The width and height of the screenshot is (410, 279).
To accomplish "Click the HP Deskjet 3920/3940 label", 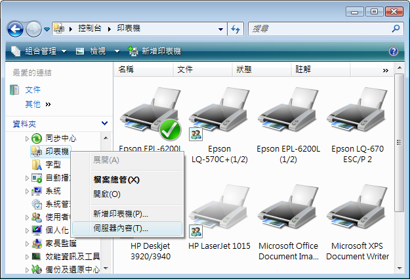I will (150, 251).
